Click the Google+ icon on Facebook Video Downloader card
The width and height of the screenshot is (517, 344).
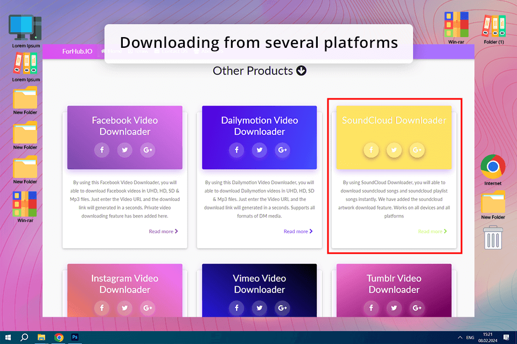click(148, 150)
